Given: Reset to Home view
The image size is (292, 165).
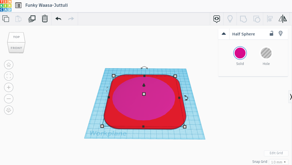Looking at the screenshot, I should tap(9, 65).
